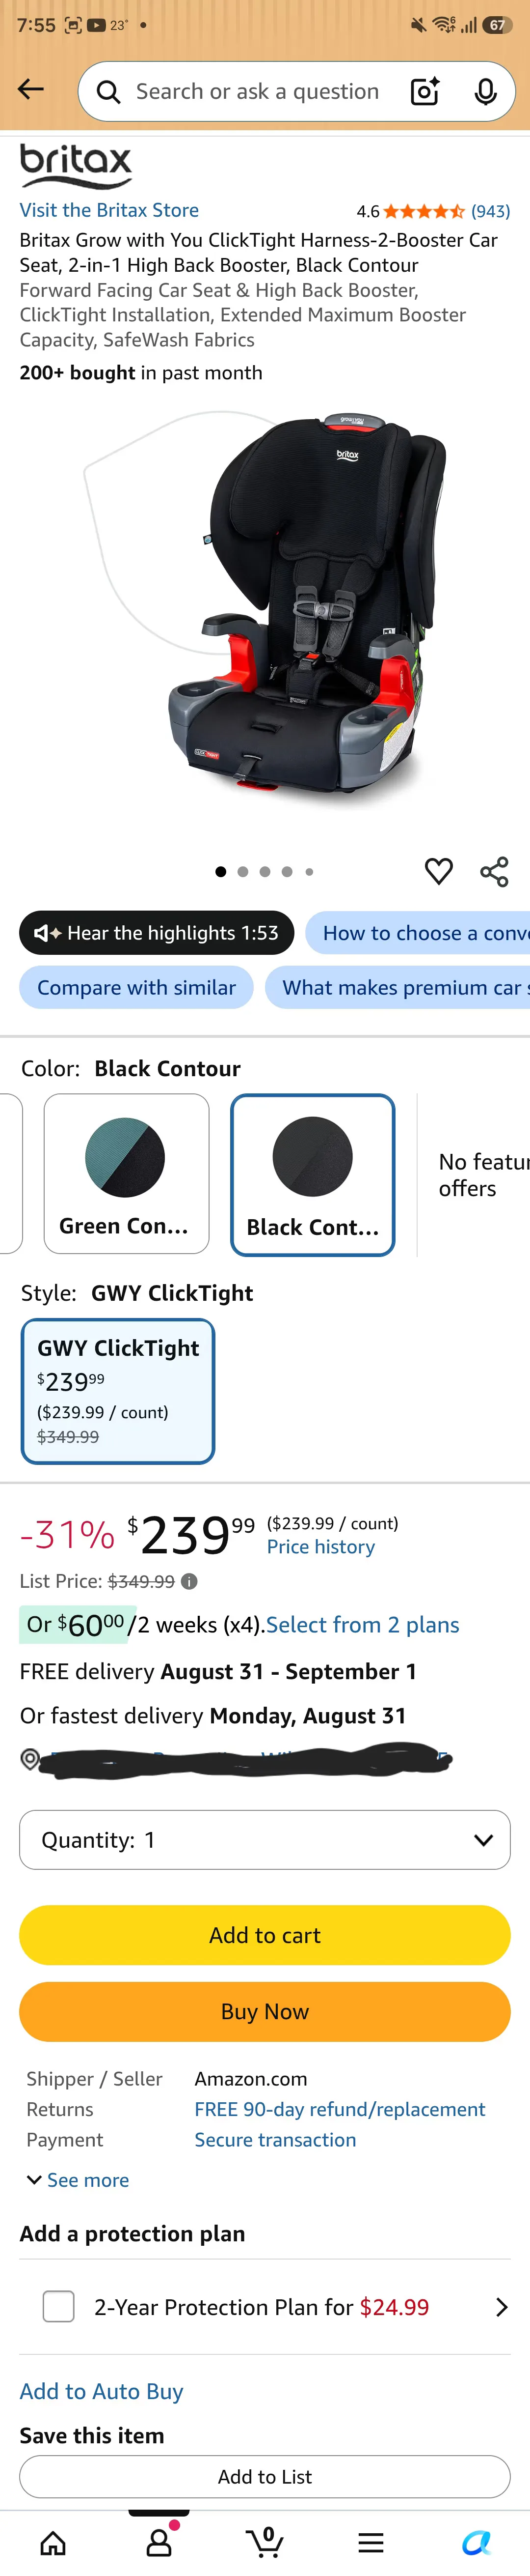
Task: Tap the search input field
Action: click(258, 92)
